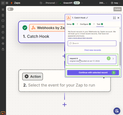Open the history clock icon in the sidebar

click(3, 32)
